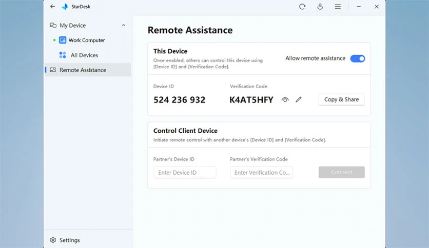Select the Device ID 524 236 932
This screenshot has height=248, width=429.
(179, 100)
